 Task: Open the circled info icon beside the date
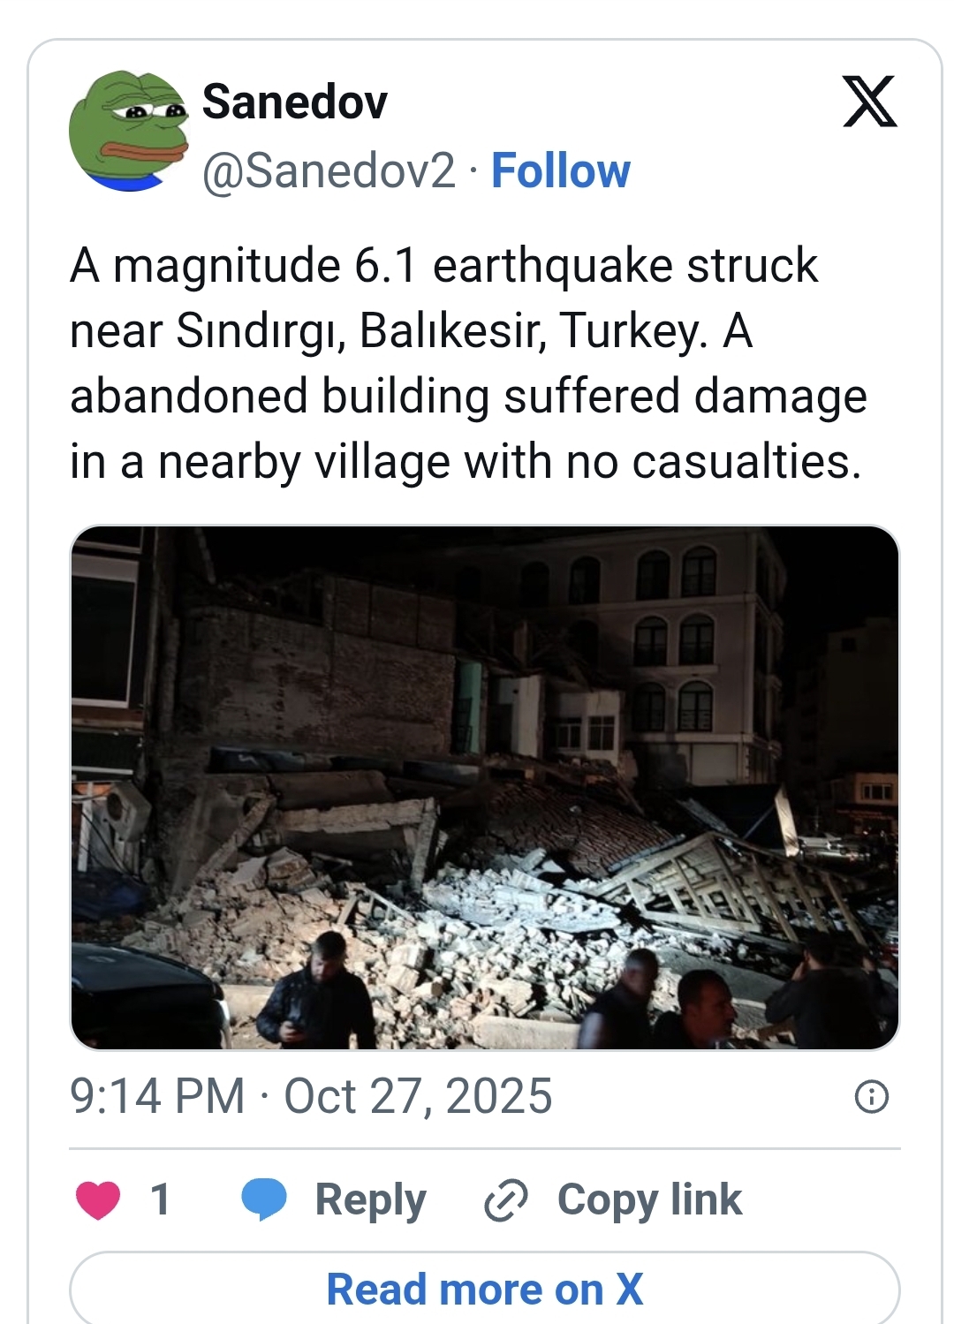click(872, 1097)
